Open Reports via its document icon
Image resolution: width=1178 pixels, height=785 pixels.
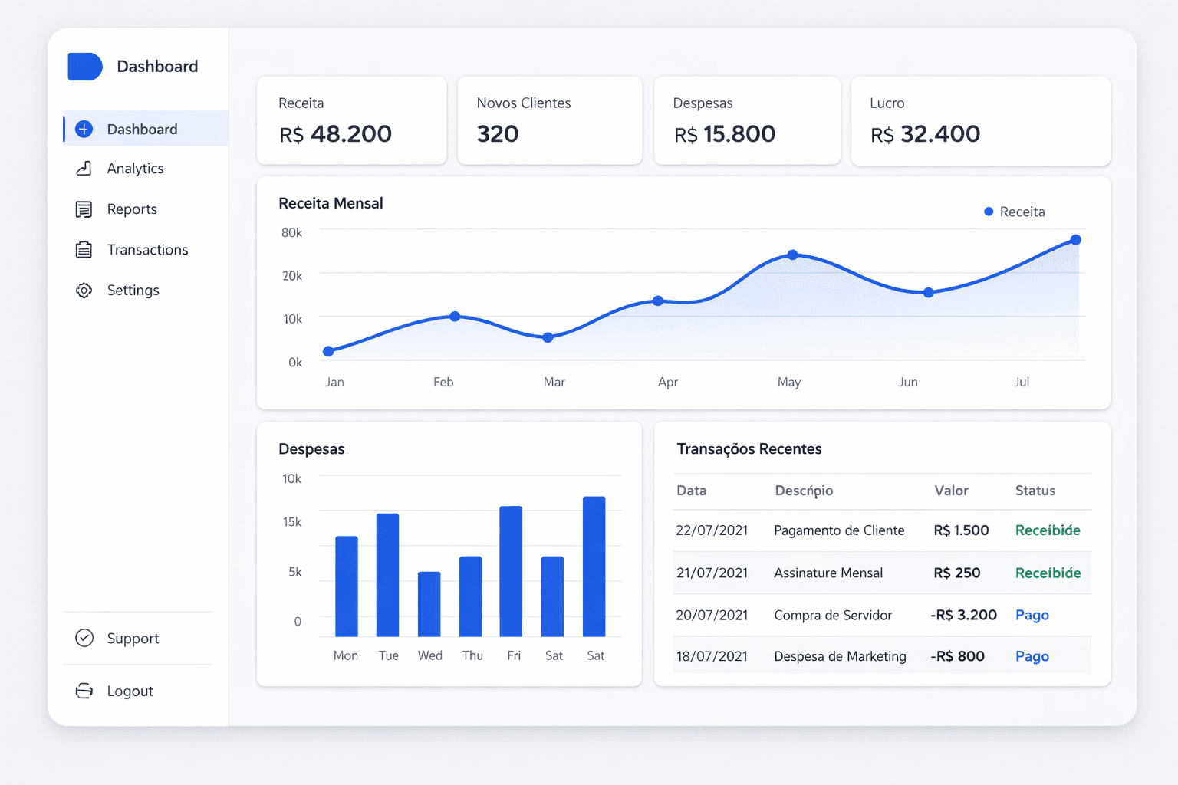[x=84, y=209]
